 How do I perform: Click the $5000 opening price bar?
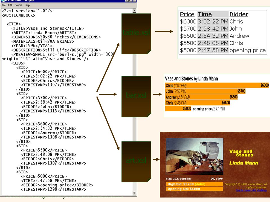178,109
